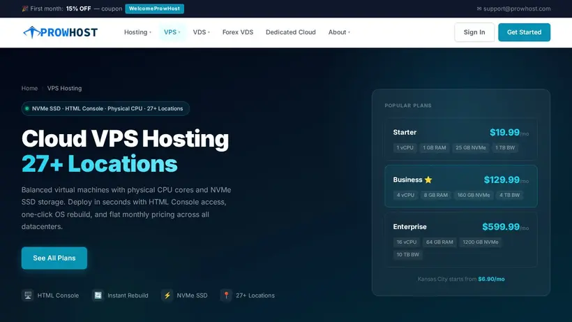Click the 1 vCPU spec tag
The height and width of the screenshot is (322, 572).
click(x=405, y=148)
